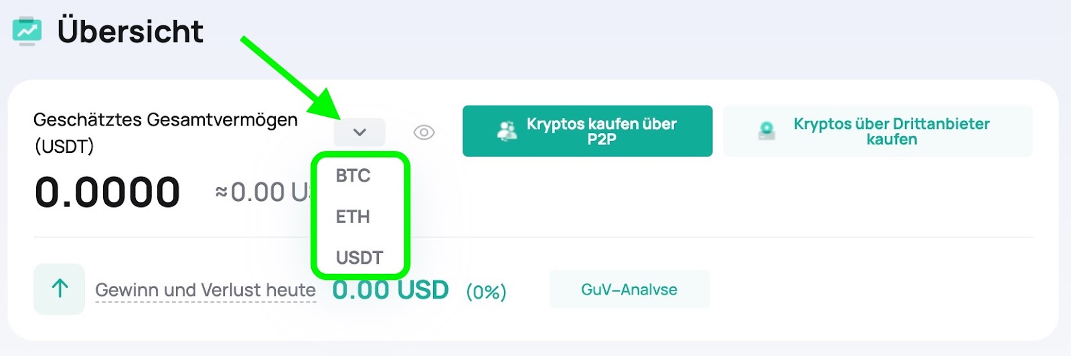Click Gewinn und Verlust heute label
The height and width of the screenshot is (356, 1071).
pyautogui.click(x=205, y=290)
